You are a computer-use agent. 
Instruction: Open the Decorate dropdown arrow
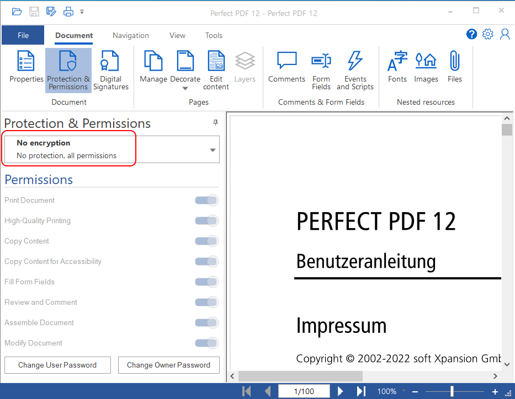185,89
